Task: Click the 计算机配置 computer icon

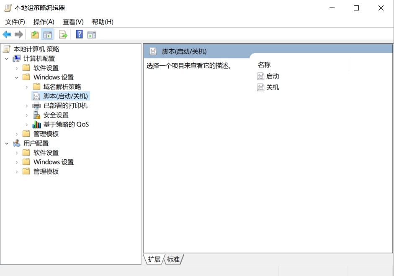Action: pos(17,59)
